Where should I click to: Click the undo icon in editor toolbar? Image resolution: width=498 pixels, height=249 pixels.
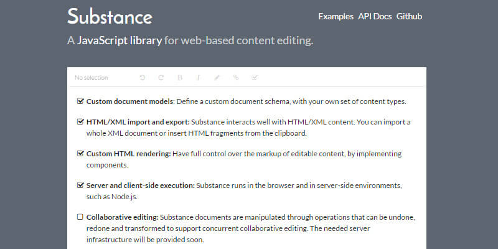143,78
